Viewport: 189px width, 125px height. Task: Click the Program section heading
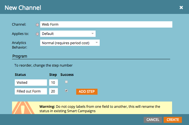pos(20,56)
